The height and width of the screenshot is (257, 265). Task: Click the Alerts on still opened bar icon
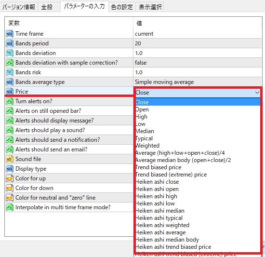pos(10,111)
